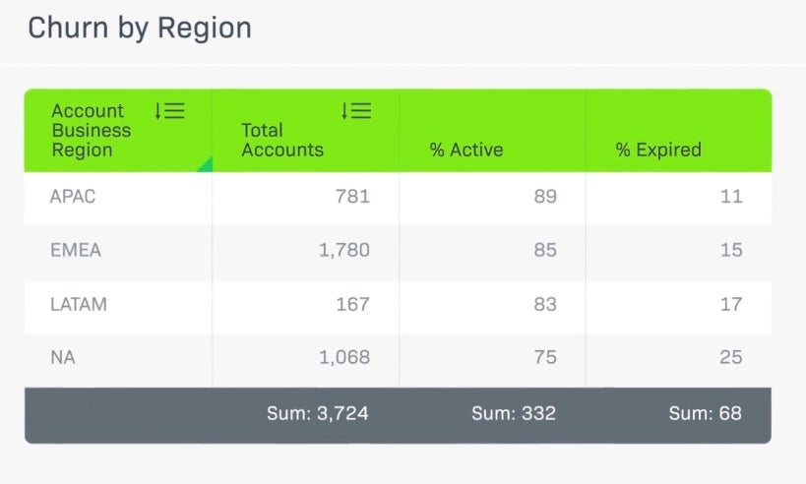Click the Sum: 68 footer cell

click(x=705, y=414)
